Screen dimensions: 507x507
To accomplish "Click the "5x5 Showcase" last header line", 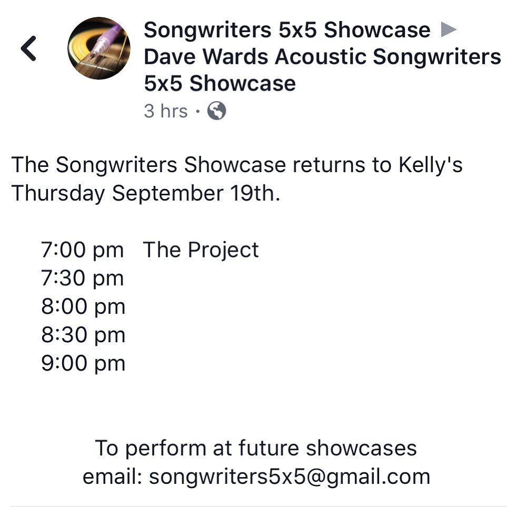I will pyautogui.click(x=219, y=84).
